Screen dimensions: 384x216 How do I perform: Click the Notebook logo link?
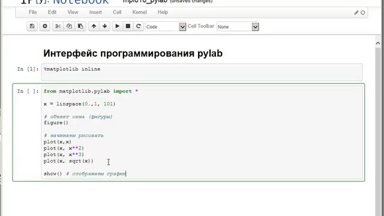(65, 2)
